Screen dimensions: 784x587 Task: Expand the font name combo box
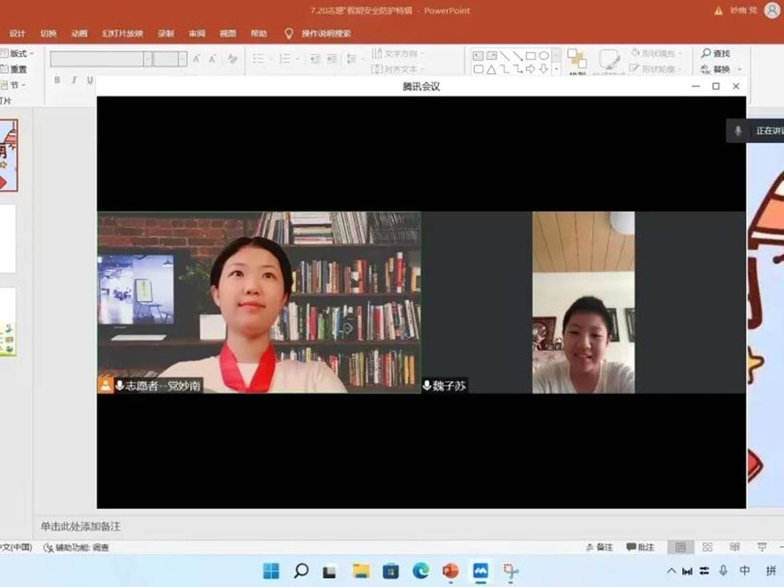(148, 59)
